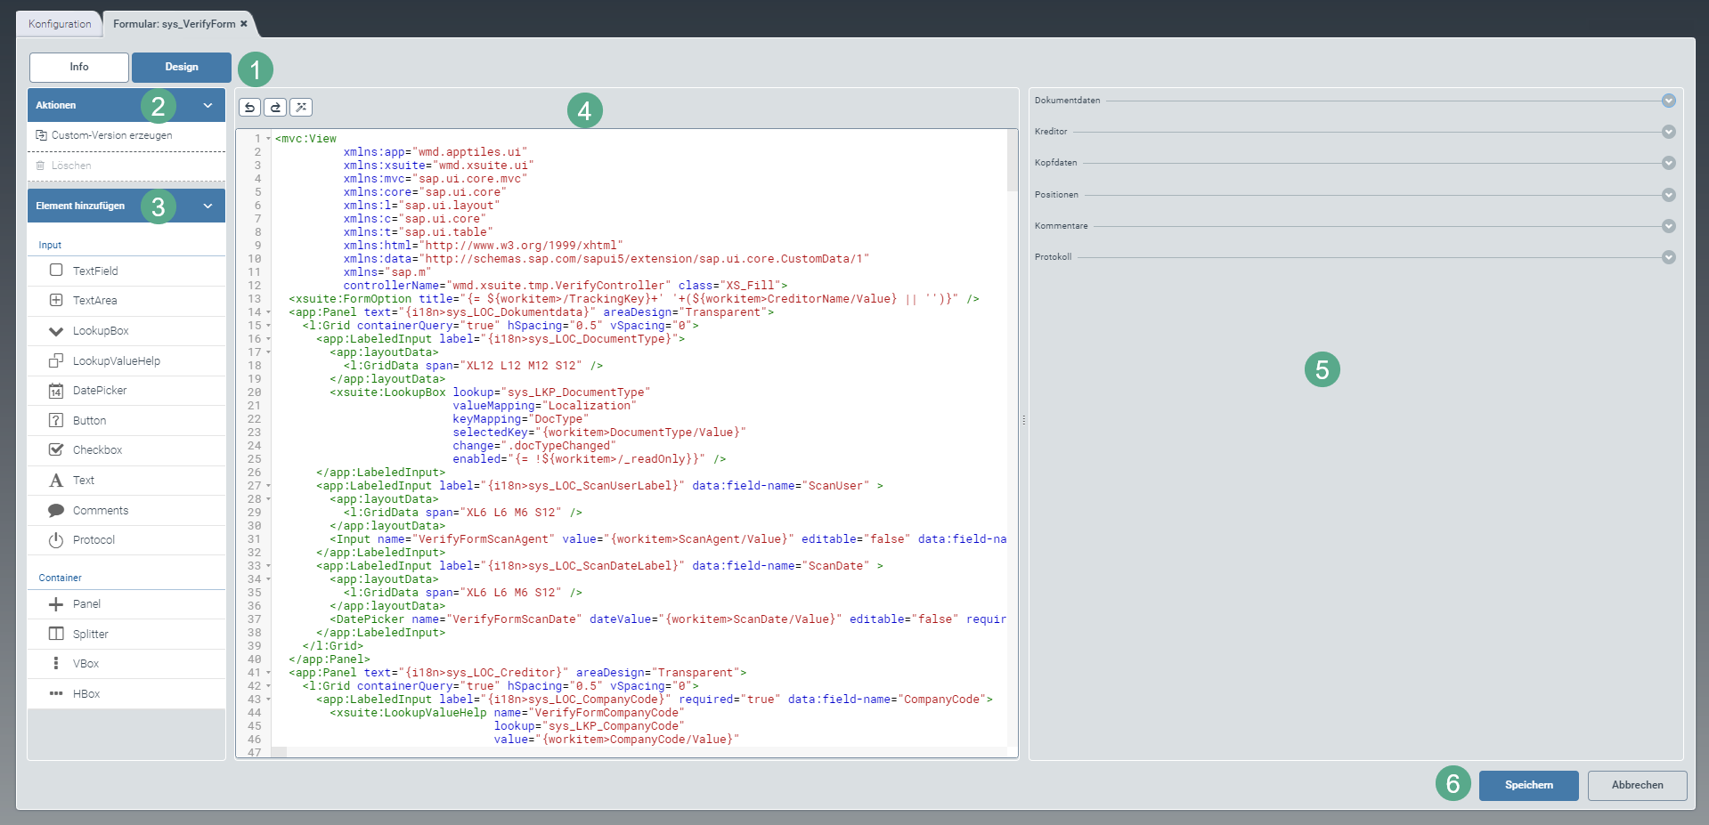
Task: Click Custom-Version erzeugen action
Action: (111, 135)
